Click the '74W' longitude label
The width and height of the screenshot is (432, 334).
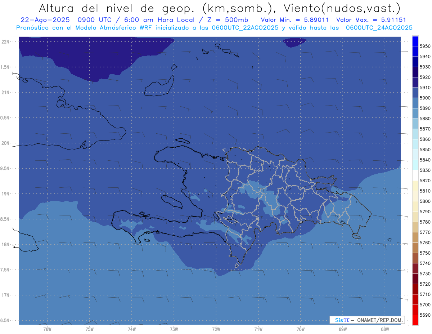tap(132, 329)
